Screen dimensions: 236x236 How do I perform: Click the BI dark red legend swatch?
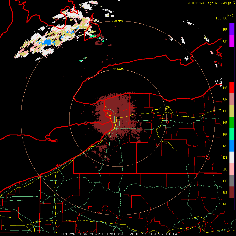232,192
